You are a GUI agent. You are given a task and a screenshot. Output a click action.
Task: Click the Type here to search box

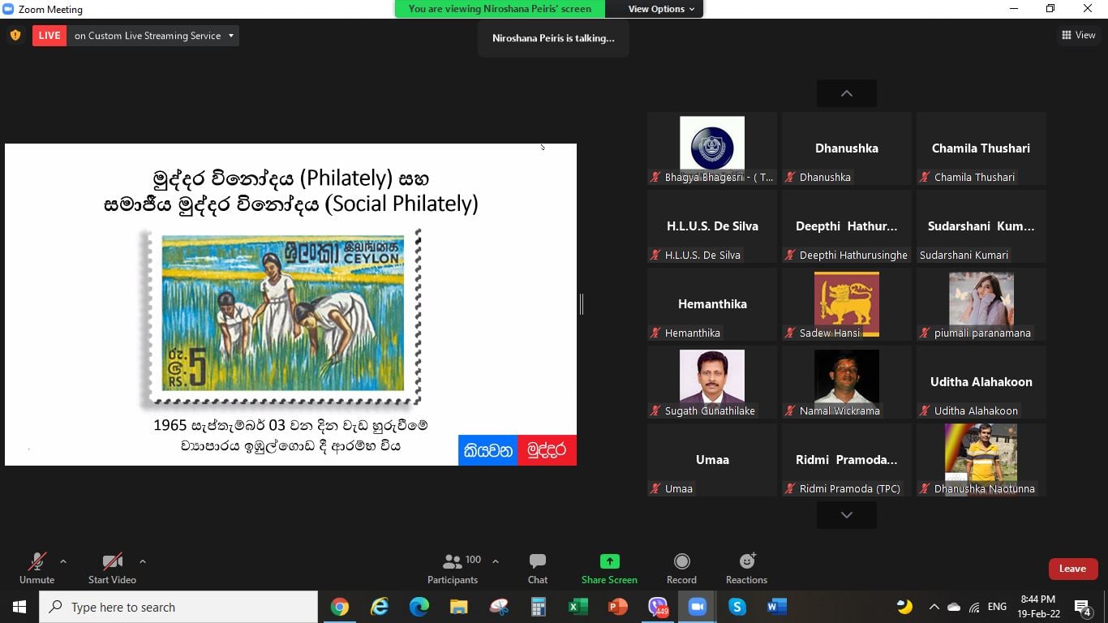click(x=178, y=607)
